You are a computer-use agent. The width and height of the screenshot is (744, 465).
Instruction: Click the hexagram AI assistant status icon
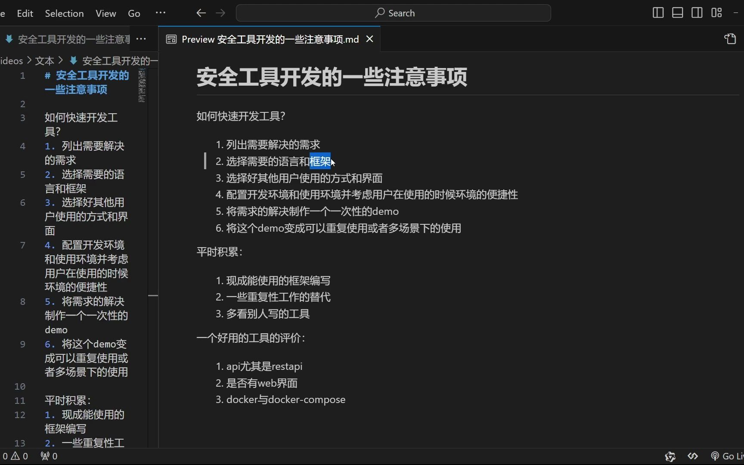pos(670,456)
